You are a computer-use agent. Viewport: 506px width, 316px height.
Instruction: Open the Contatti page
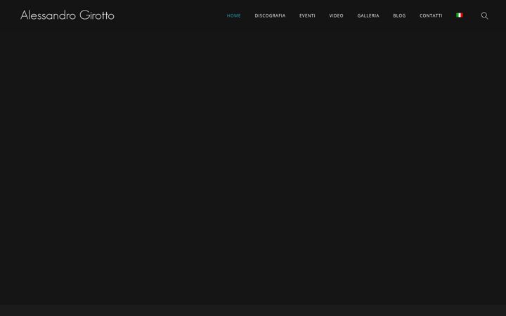pyautogui.click(x=431, y=15)
